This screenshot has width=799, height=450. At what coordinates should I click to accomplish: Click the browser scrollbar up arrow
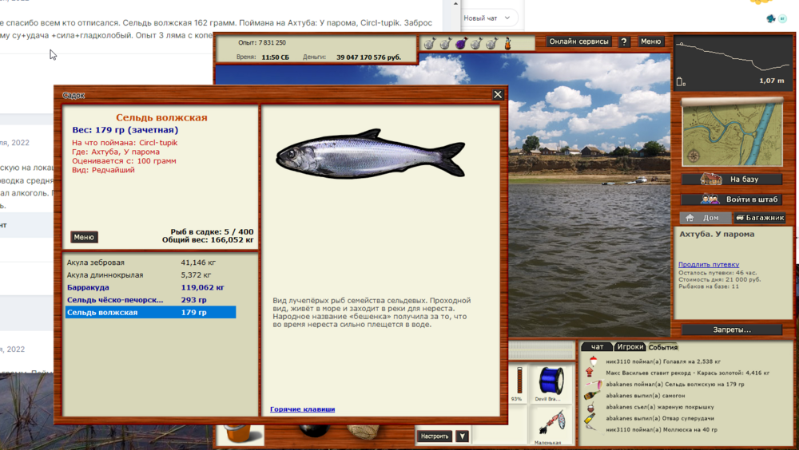455,3
